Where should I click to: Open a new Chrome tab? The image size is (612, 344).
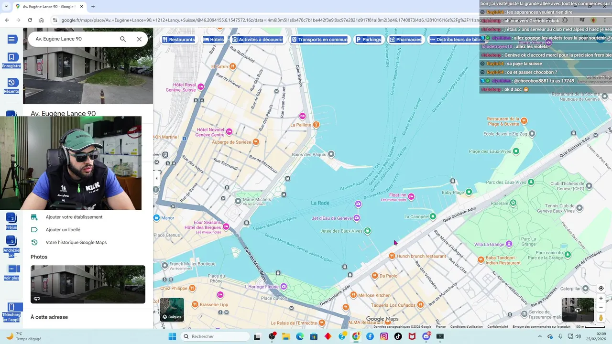click(x=93, y=7)
